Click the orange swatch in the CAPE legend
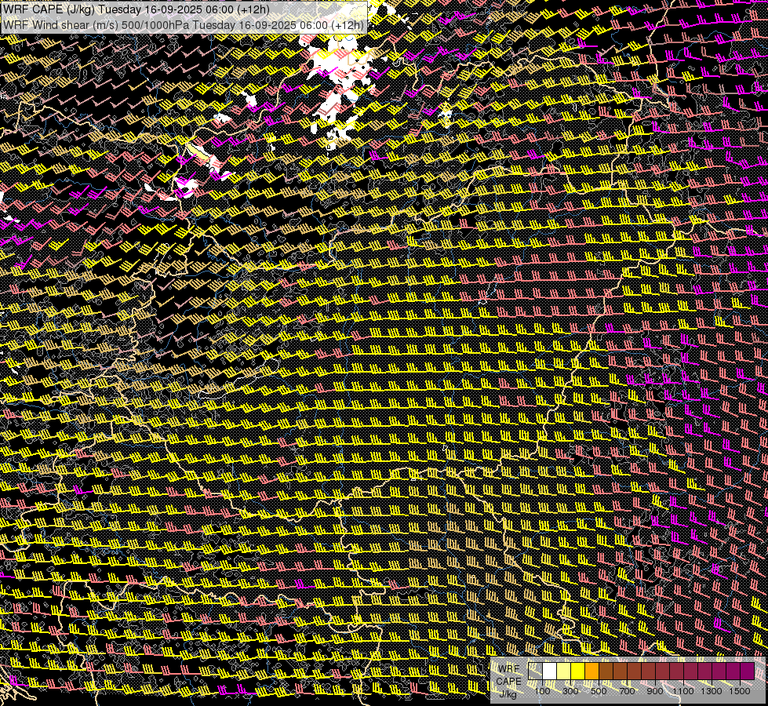This screenshot has width=768, height=706. 591,671
